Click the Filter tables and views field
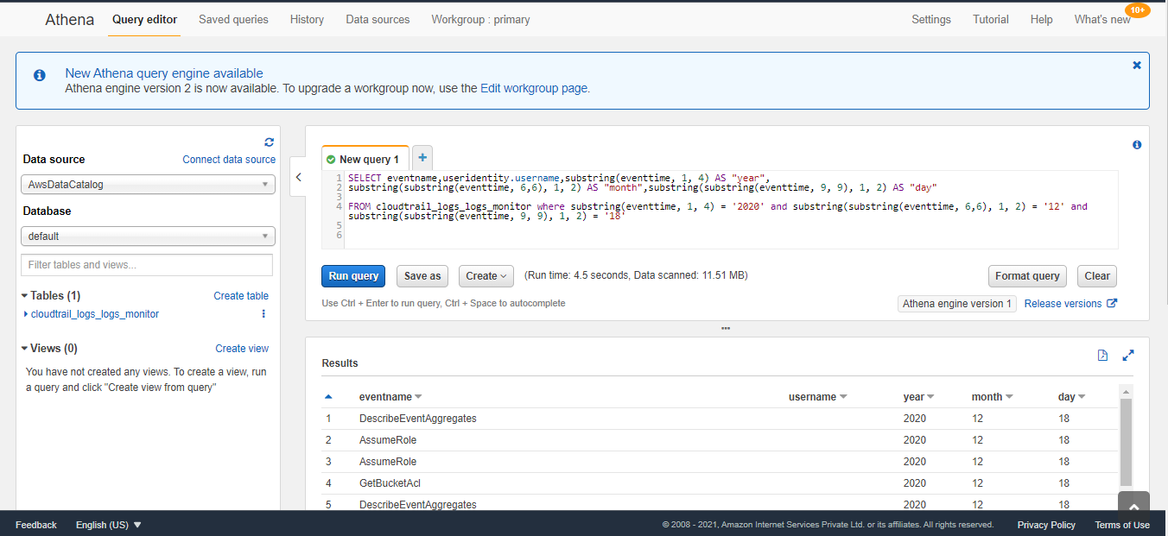1168x536 pixels. tap(147, 264)
